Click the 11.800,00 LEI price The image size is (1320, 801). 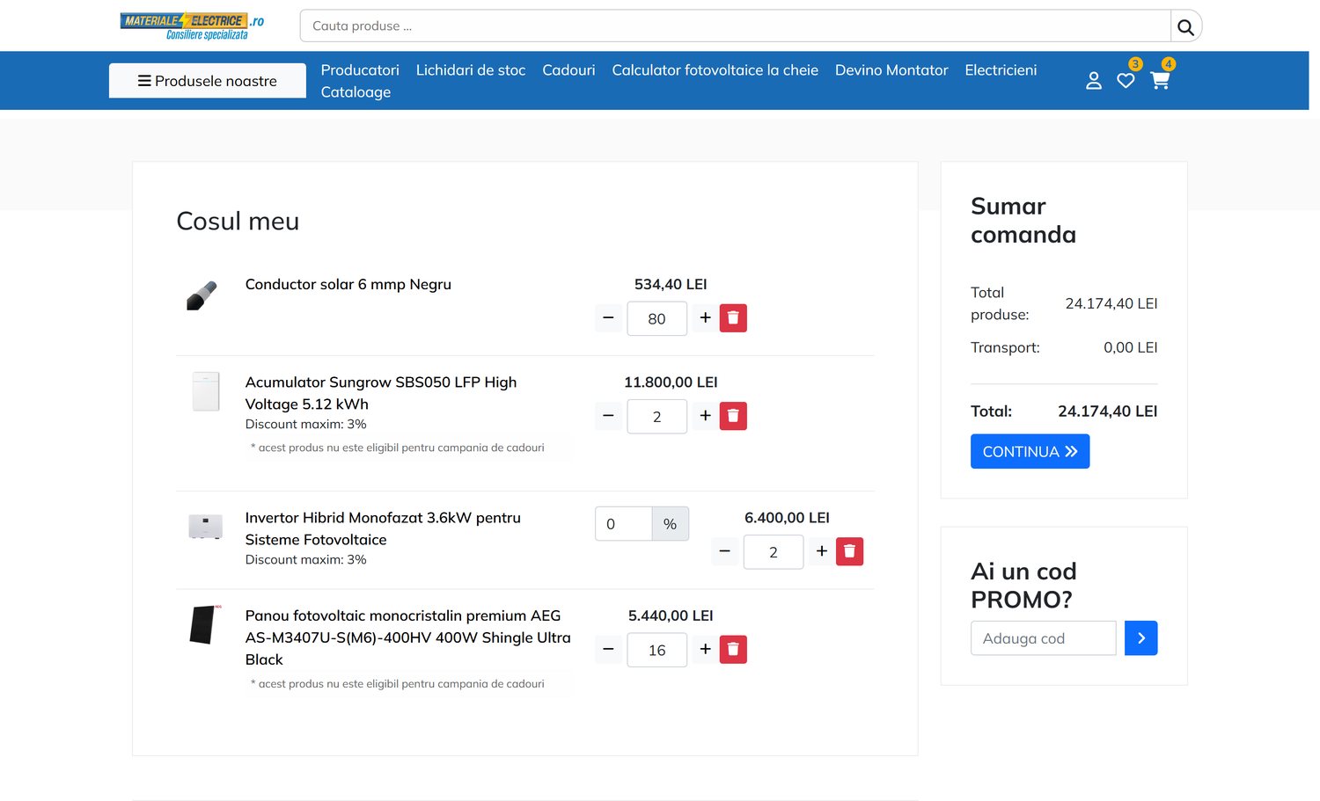point(671,382)
